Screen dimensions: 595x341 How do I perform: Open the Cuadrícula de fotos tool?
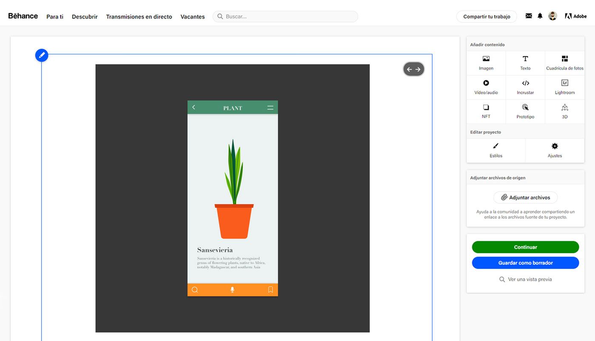point(564,63)
